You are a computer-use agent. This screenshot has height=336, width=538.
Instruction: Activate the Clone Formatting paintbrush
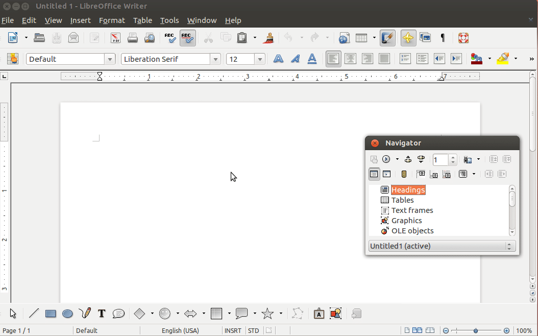click(270, 37)
